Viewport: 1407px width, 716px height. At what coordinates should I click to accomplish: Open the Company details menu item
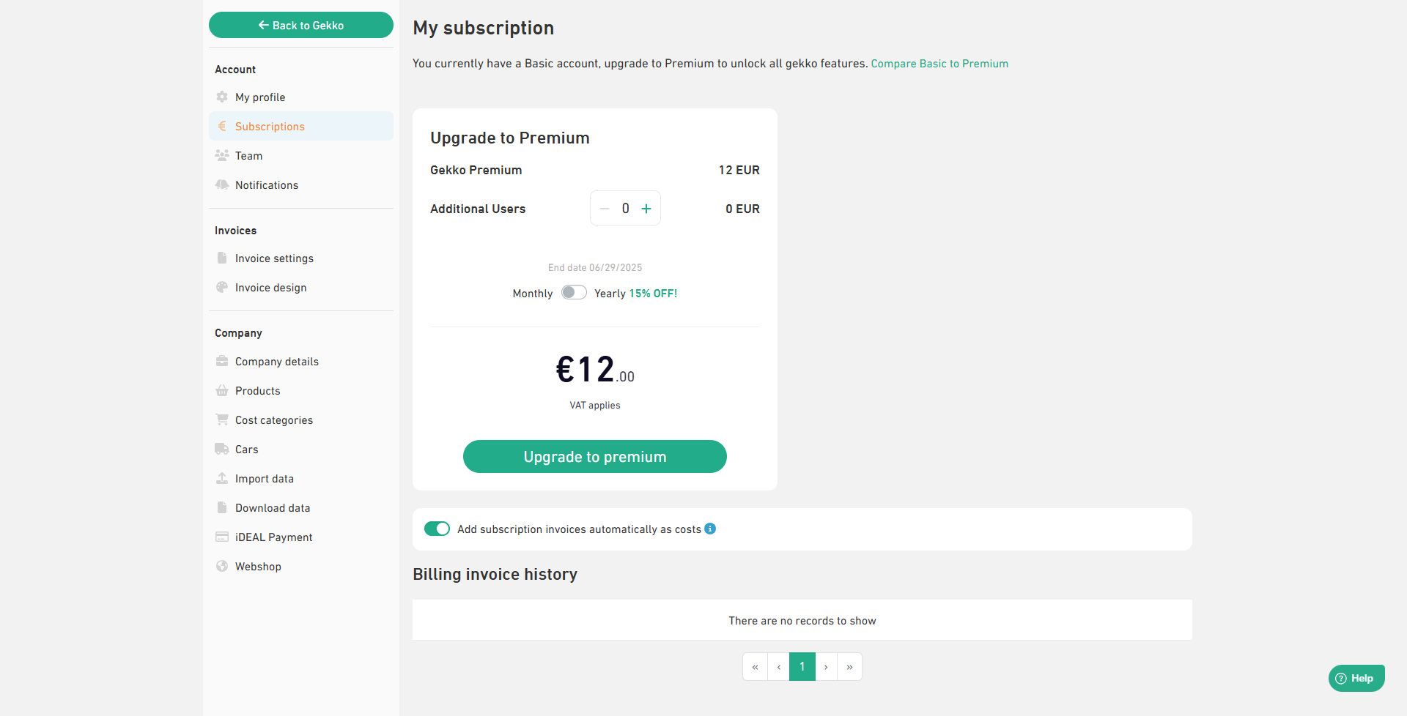tap(276, 362)
